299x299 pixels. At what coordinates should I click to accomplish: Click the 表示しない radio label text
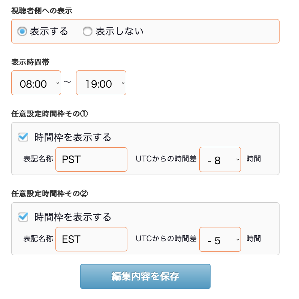120,31
